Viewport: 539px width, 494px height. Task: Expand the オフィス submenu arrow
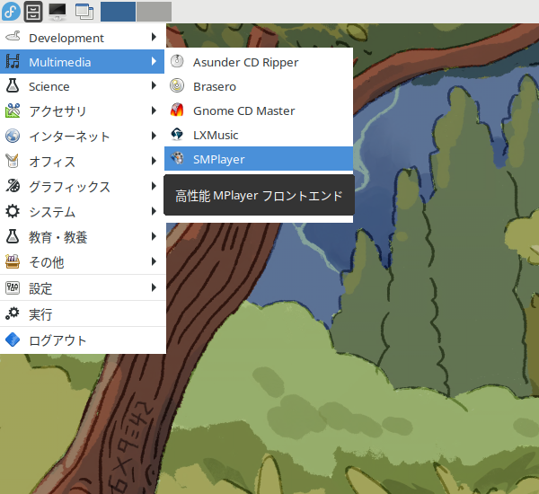[x=154, y=162]
